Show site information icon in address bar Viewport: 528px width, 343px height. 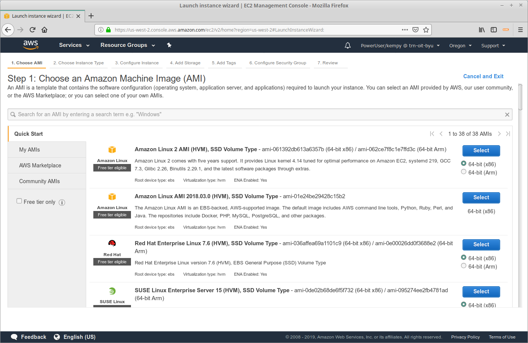(101, 30)
